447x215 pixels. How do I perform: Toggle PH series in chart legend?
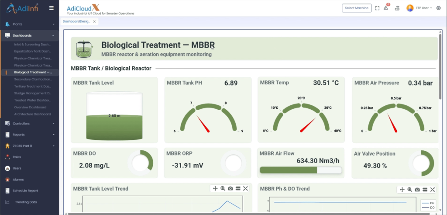[428, 203]
